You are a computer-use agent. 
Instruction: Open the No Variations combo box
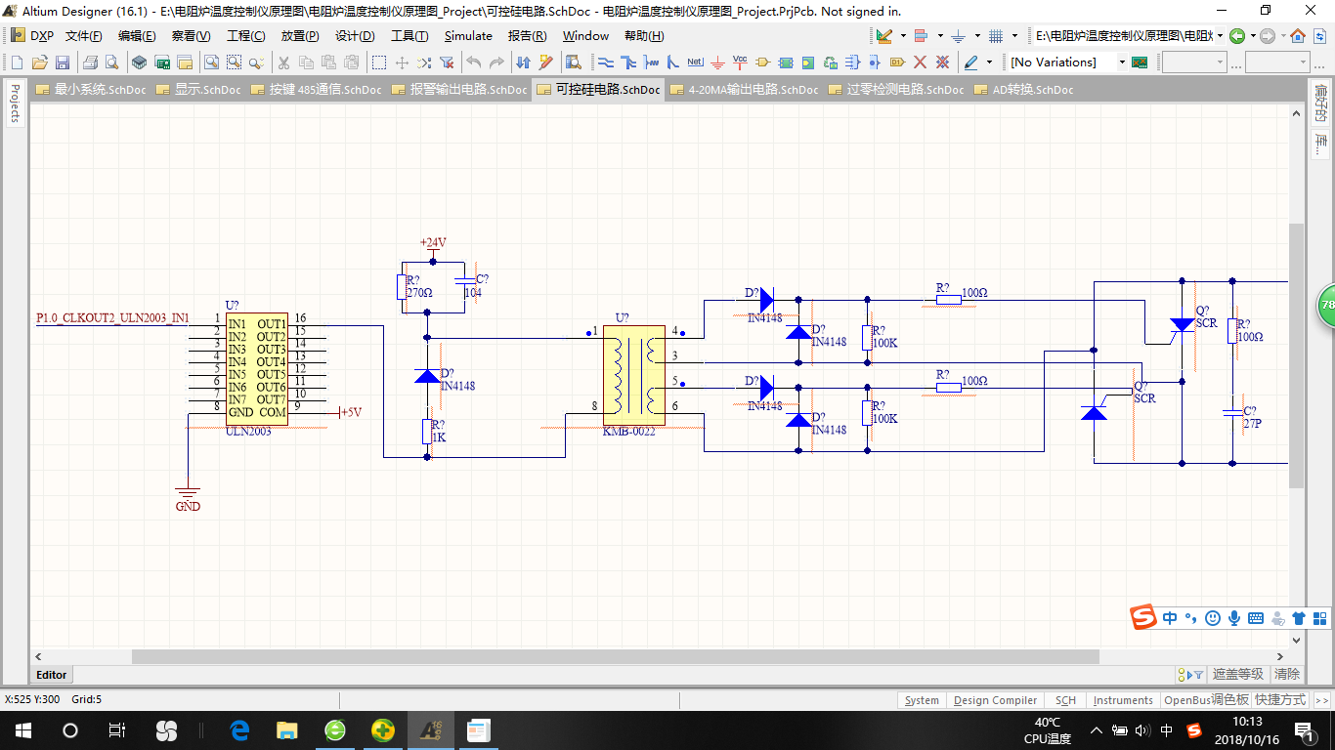(x=1067, y=62)
